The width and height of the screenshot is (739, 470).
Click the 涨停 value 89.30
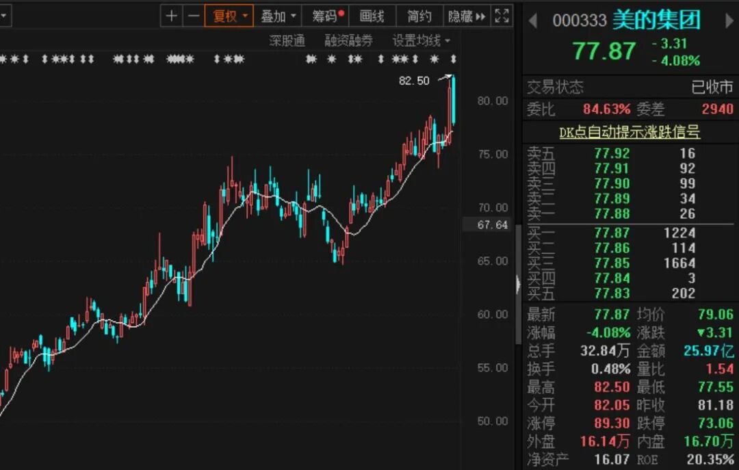click(x=612, y=423)
